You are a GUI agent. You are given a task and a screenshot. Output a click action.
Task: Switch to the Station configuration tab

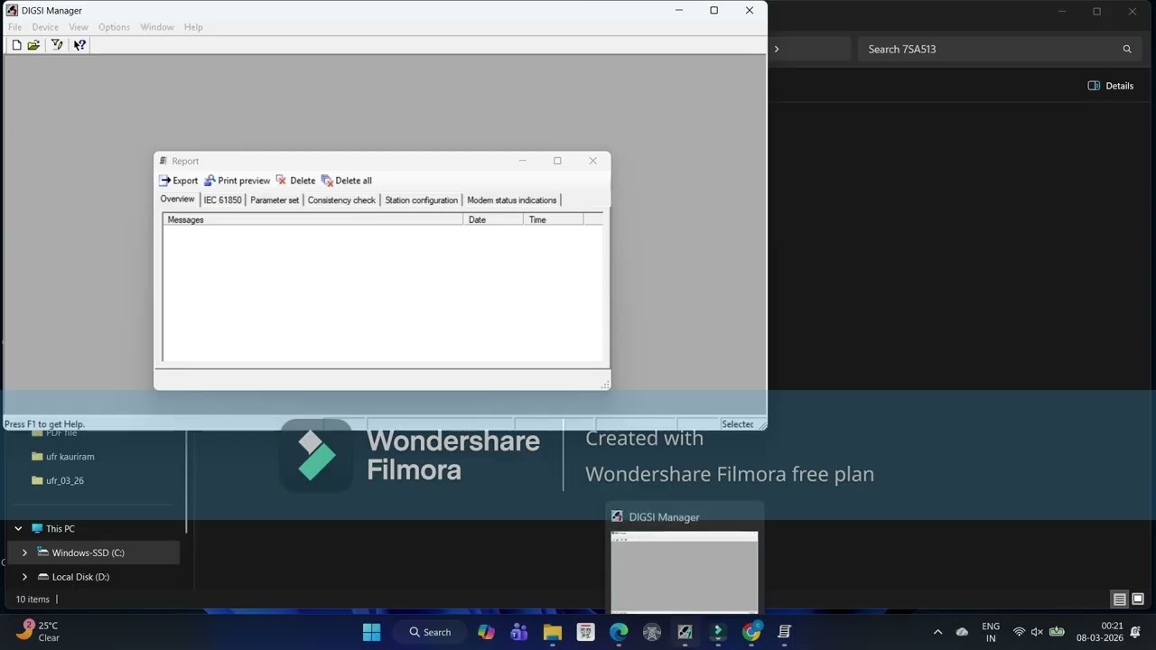421,200
